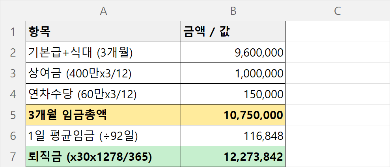Select row 5 header
Image resolution: width=390 pixels, height=167 pixels.
click(x=13, y=115)
